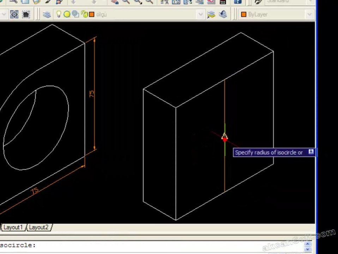Viewport: 338px width, 254px height.
Task: Toggle the ölçü layer on/off lightbulb
Action: (59, 14)
